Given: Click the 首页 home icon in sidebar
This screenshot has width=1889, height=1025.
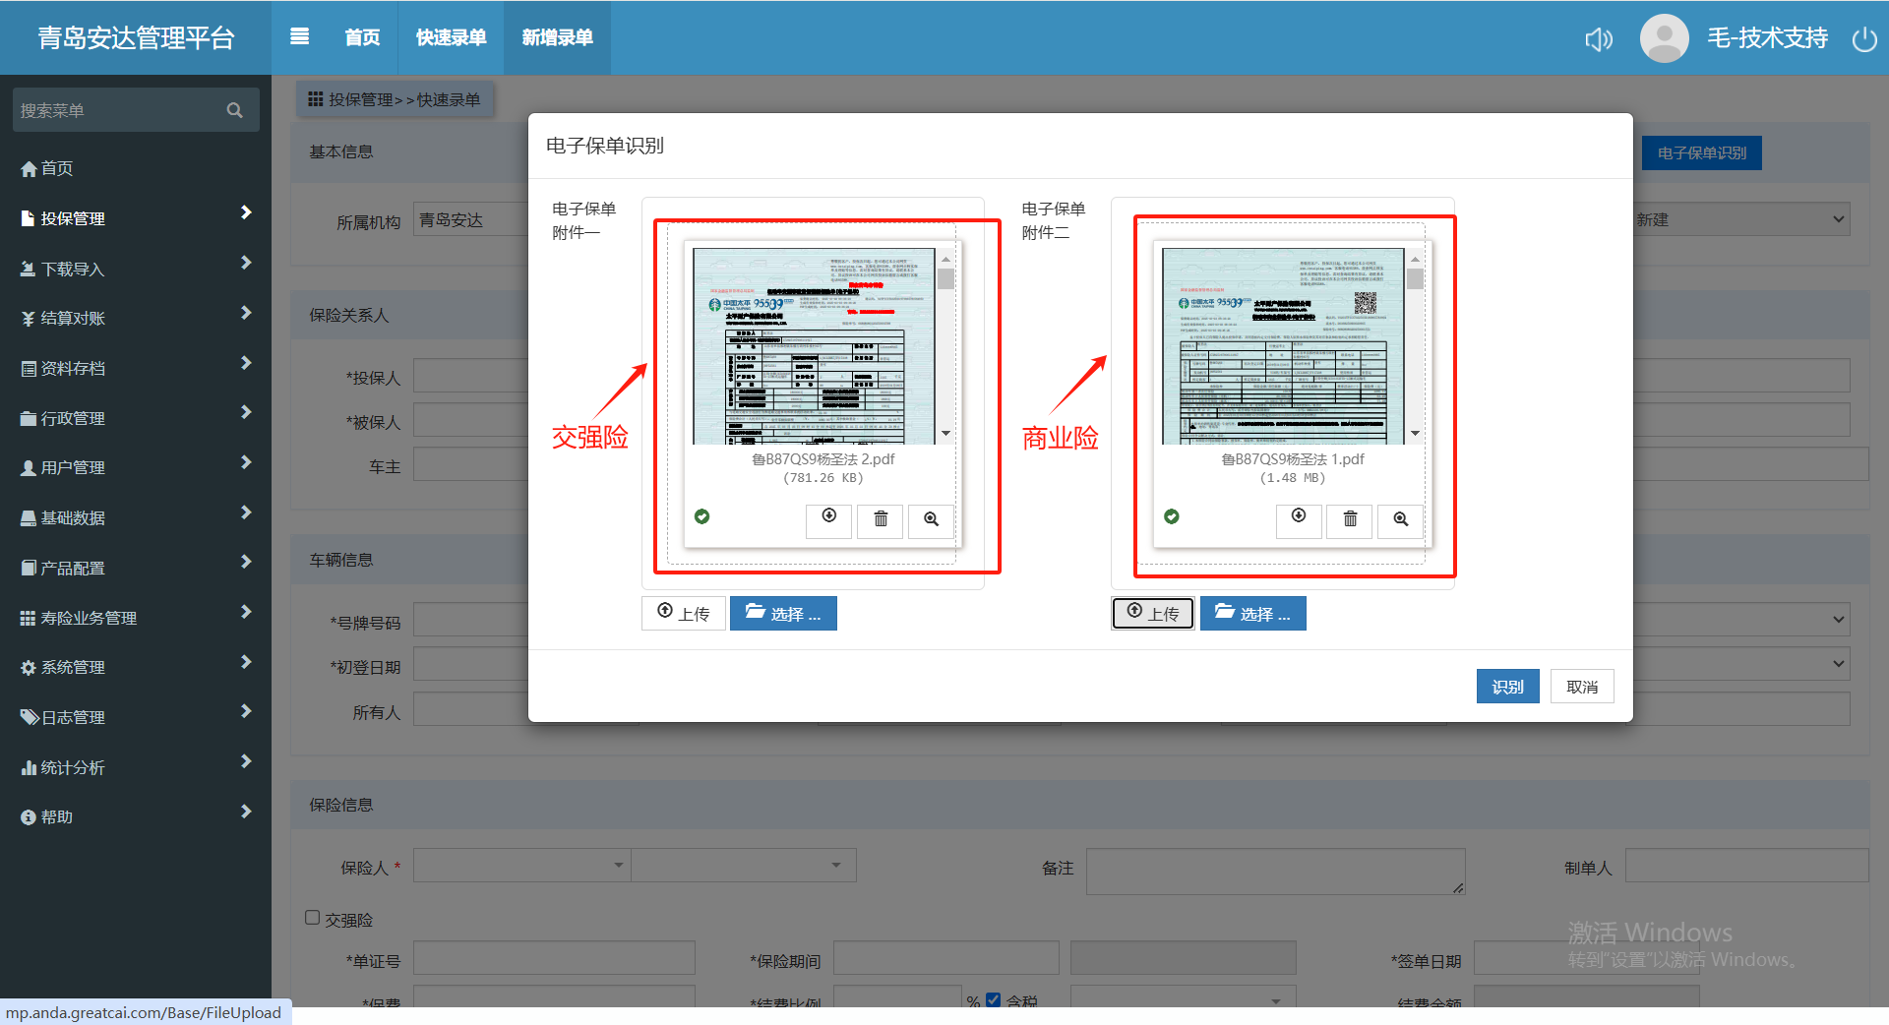Looking at the screenshot, I should tap(29, 169).
